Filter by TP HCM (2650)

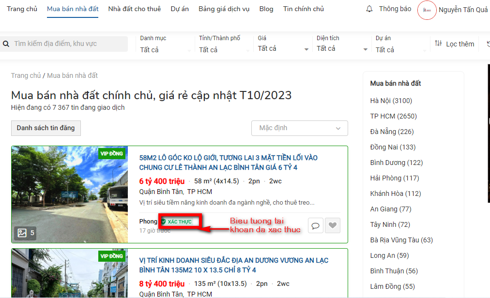pyautogui.click(x=394, y=116)
